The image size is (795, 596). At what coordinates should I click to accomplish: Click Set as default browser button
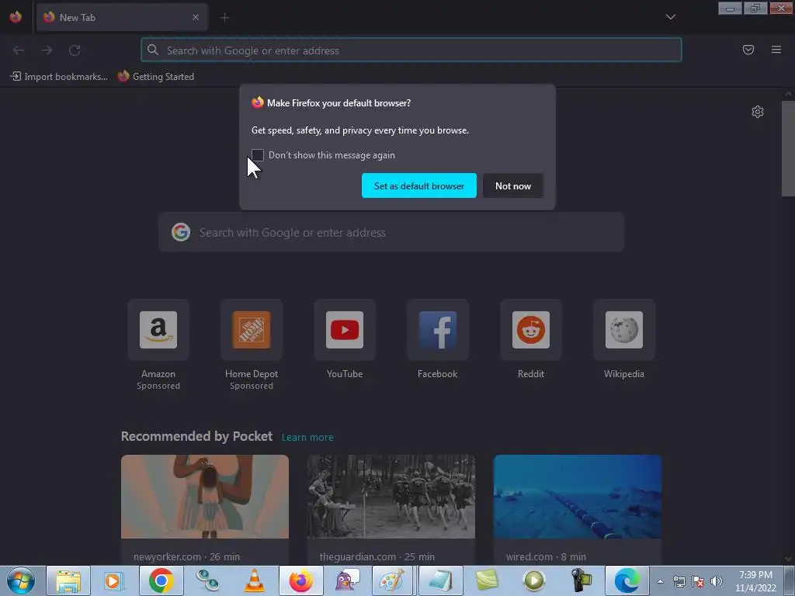418,185
